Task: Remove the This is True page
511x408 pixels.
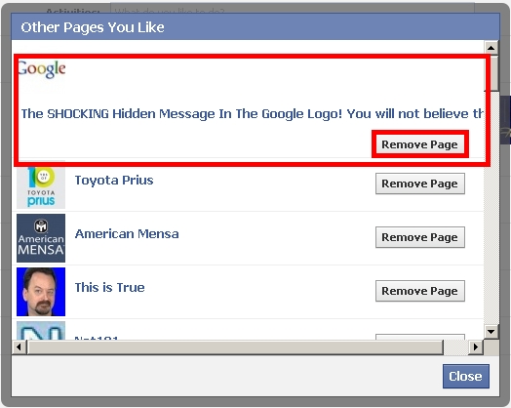Action: click(x=420, y=291)
